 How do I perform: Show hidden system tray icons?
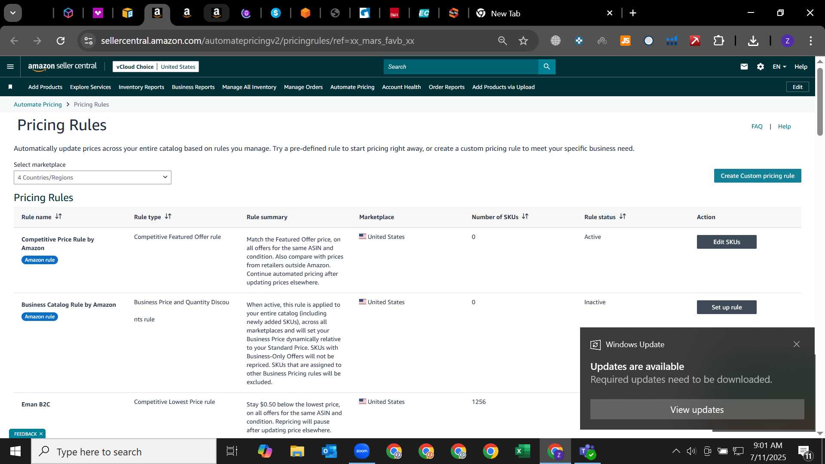point(676,451)
